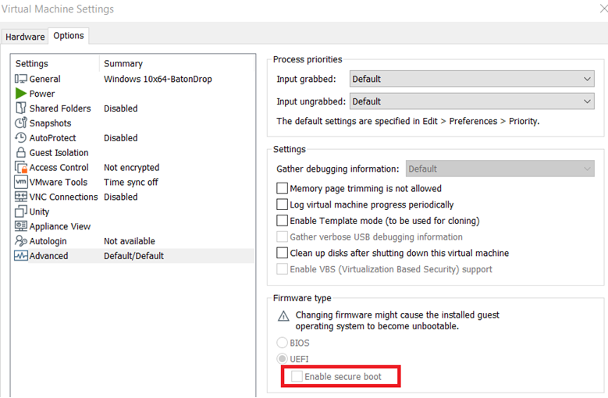
Task: Select General in the settings list
Action: coord(133,79)
